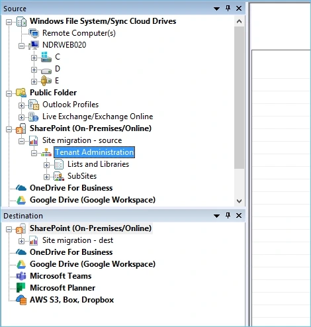Image resolution: width=311 pixels, height=327 pixels.
Task: Click the Public Folder icon
Action: coord(21,93)
